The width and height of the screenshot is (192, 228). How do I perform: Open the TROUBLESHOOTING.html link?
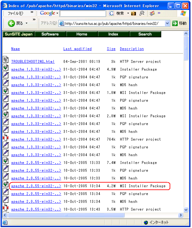pos(33,62)
